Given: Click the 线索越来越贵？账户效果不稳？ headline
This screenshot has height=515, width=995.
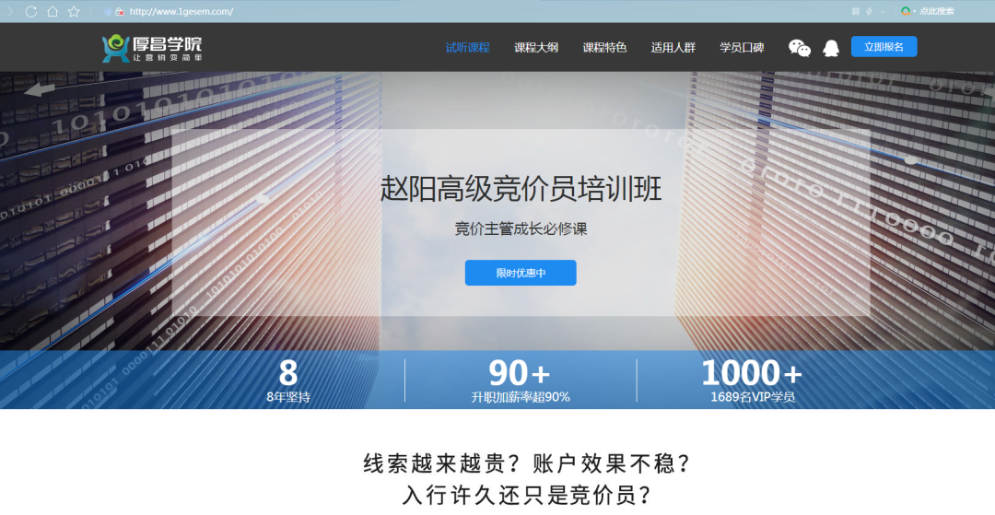Looking at the screenshot, I should click(x=527, y=463).
